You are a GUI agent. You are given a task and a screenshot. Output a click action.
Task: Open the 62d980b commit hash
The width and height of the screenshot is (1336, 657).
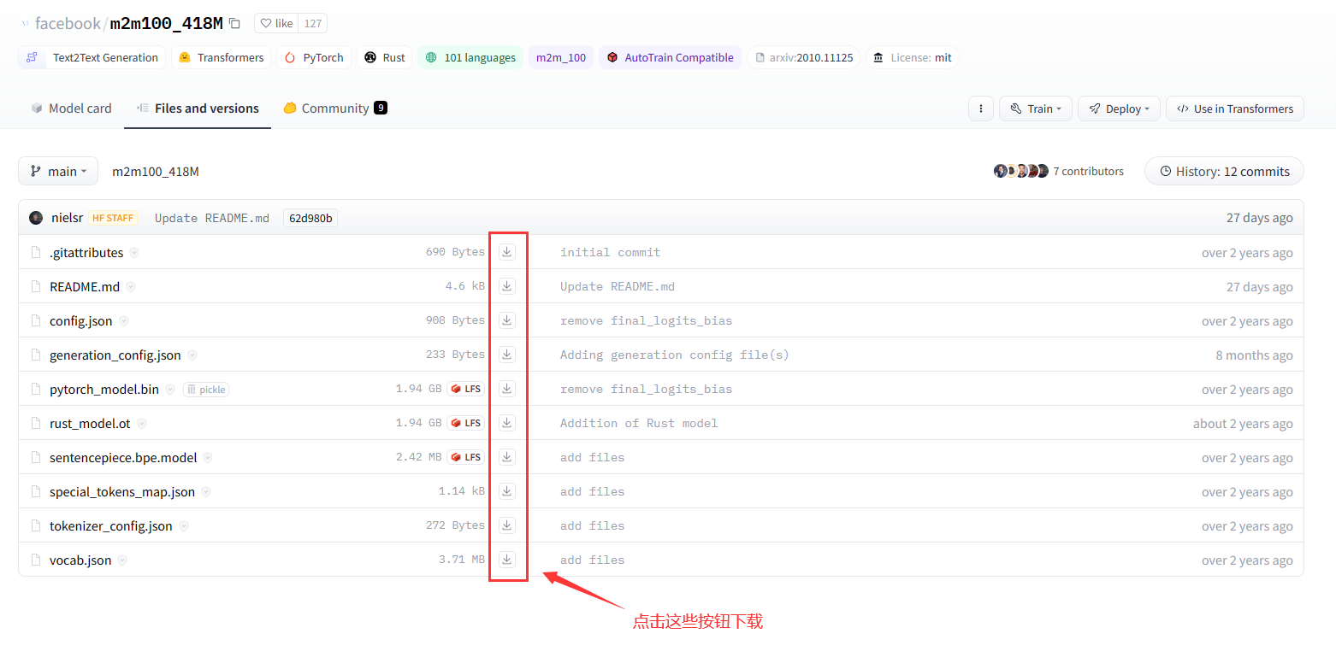[310, 218]
